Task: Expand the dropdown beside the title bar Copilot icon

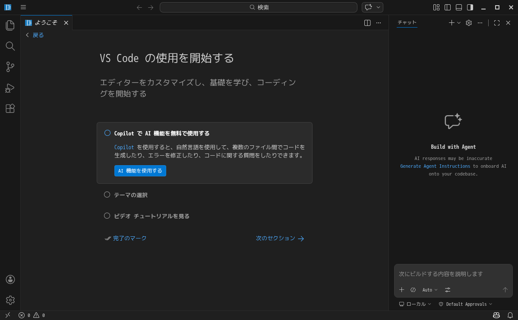Action: click(x=379, y=7)
